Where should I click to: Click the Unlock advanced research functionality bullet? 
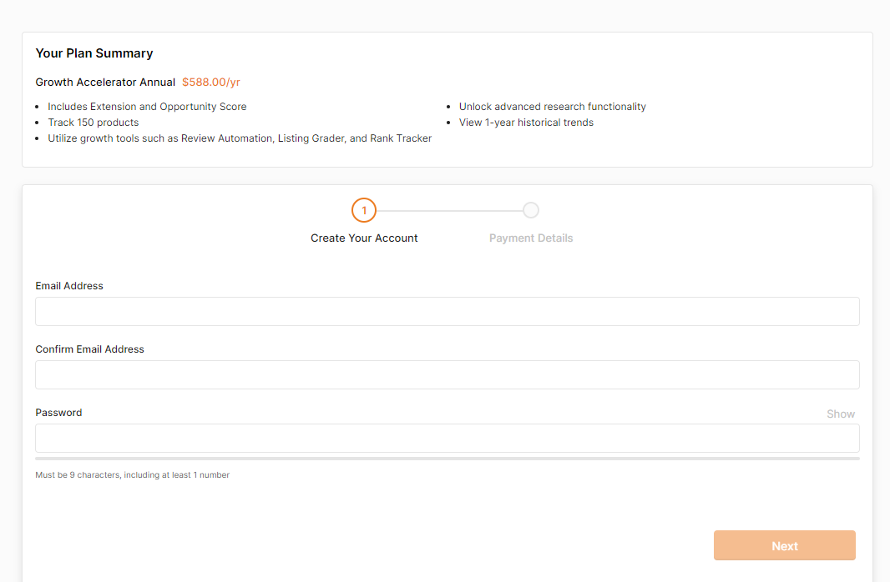click(552, 107)
